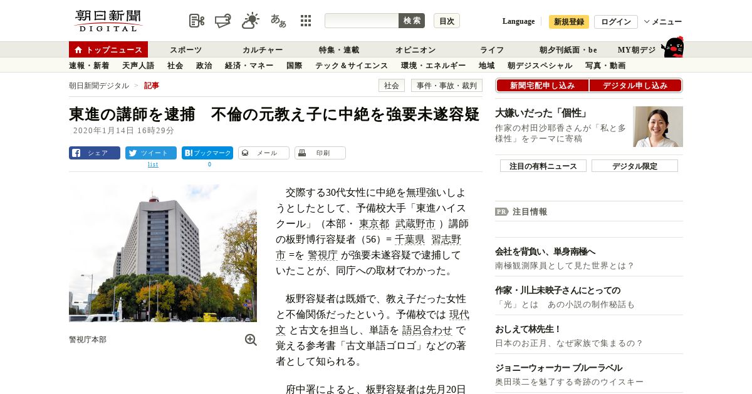Select テック＆サイエンス in sub navigation
The image size is (752, 394).
coord(352,65)
